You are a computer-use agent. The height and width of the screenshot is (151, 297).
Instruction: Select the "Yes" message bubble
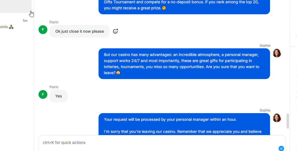(59, 96)
